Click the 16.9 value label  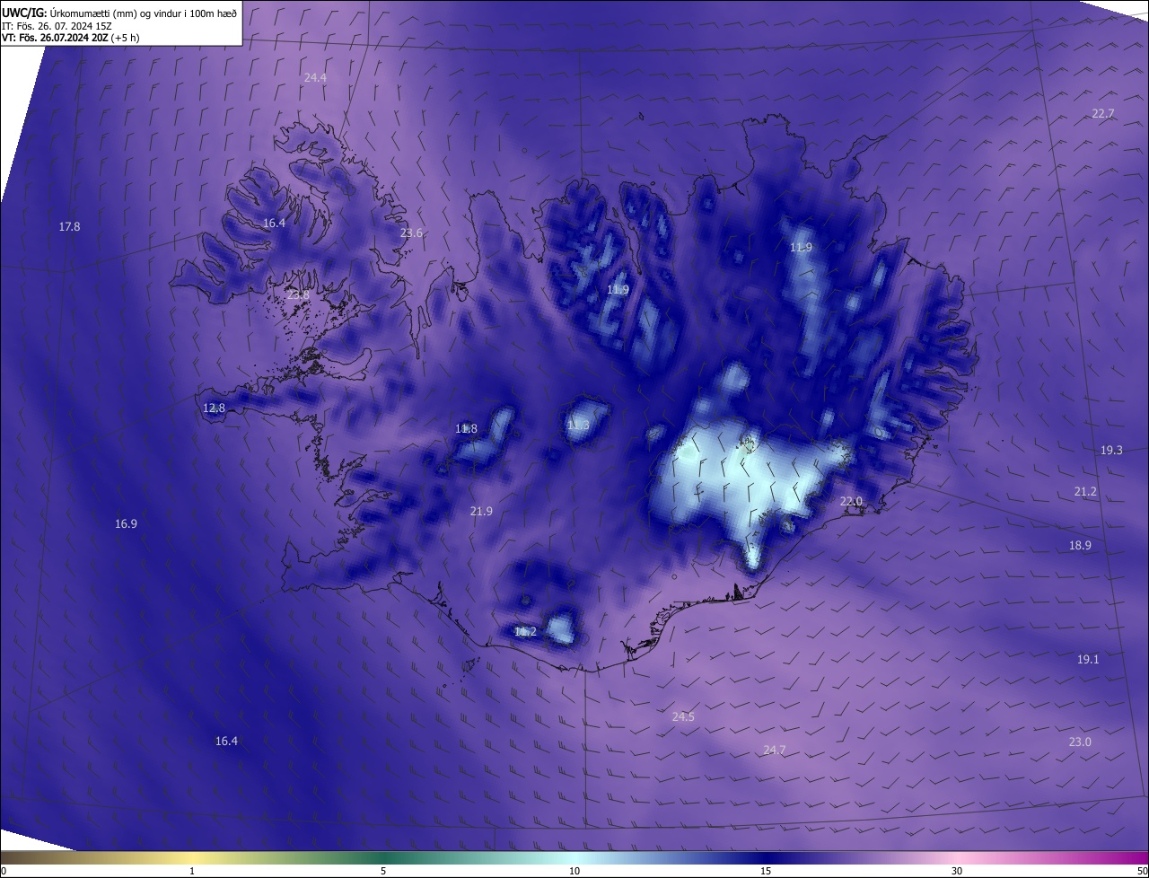click(126, 524)
